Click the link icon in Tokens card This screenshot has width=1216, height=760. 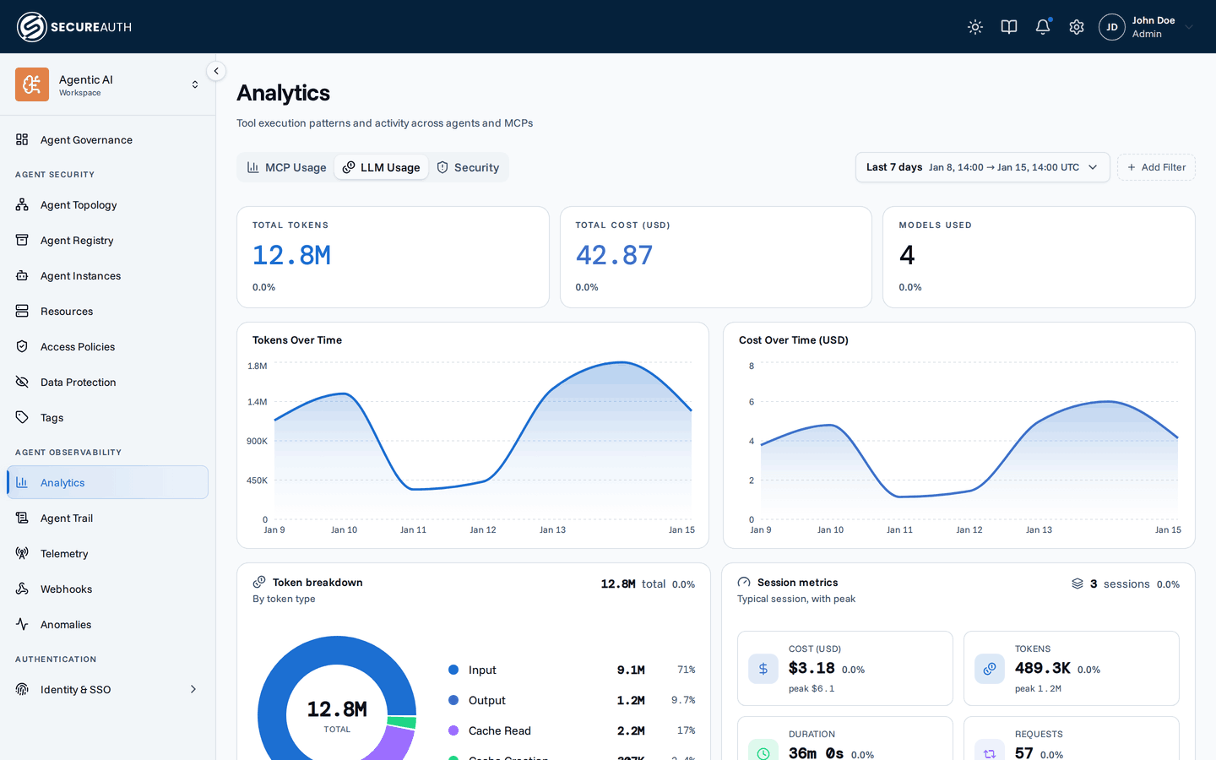[990, 669]
